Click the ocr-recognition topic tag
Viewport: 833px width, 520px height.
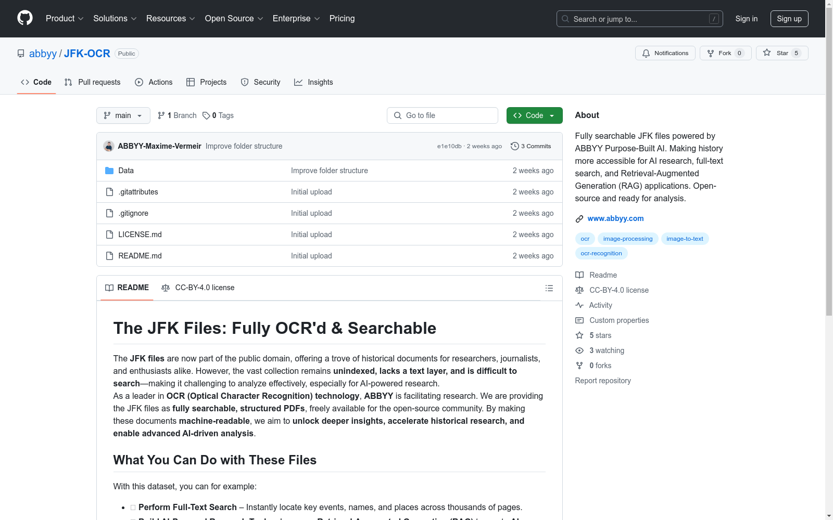click(601, 253)
